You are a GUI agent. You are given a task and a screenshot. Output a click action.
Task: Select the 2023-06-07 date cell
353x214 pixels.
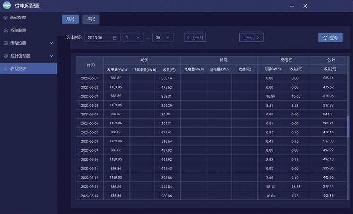[x=89, y=132]
